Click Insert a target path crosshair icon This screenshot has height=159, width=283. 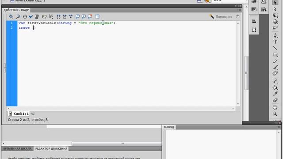pyautogui.click(x=25, y=17)
